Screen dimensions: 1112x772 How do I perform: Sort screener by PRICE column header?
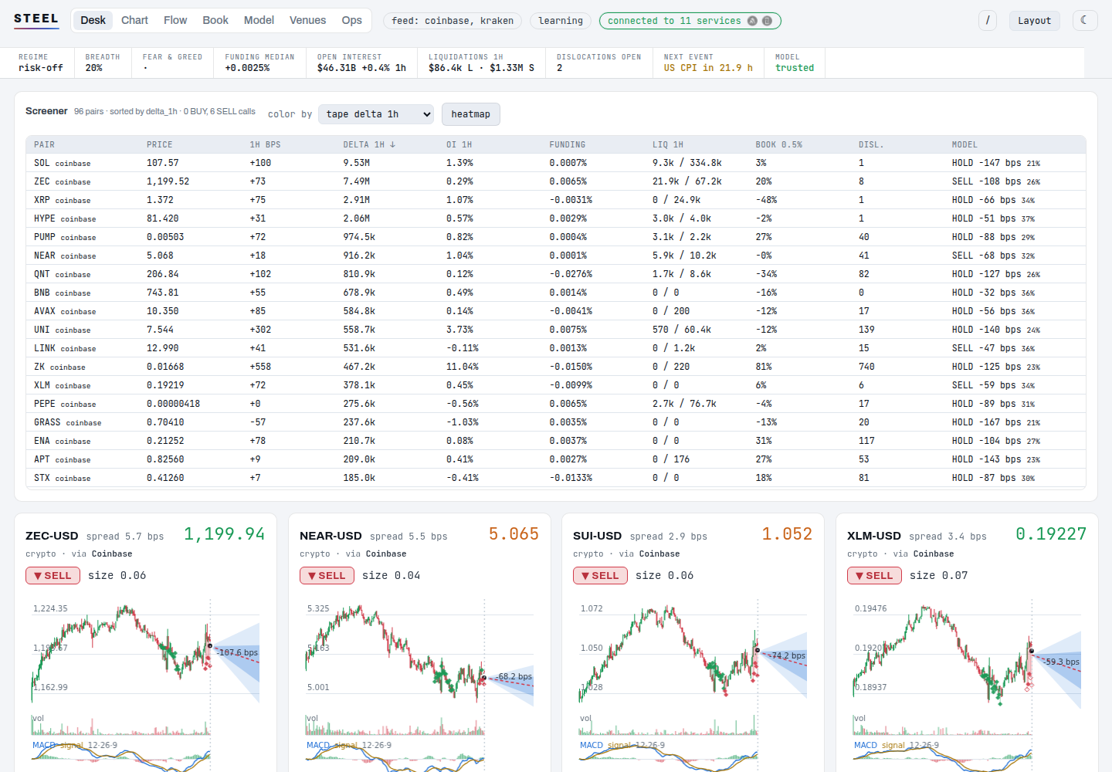[x=160, y=144]
